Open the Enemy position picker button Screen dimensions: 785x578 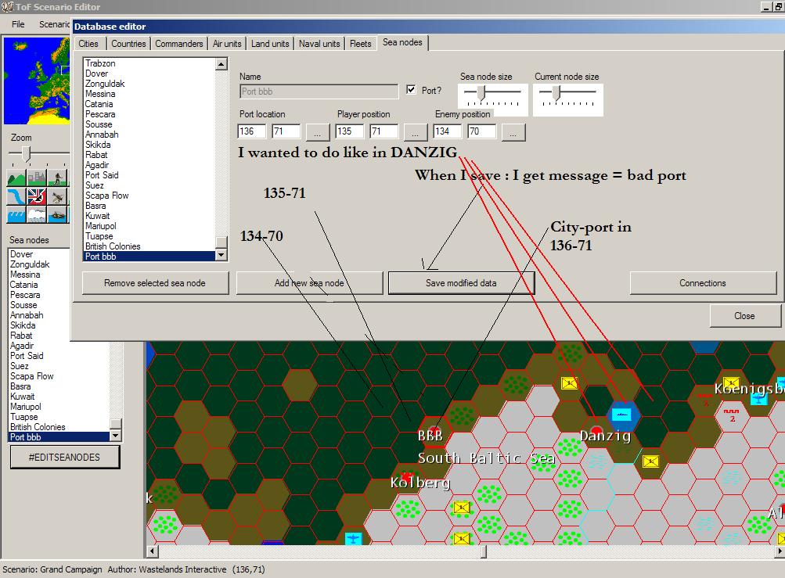click(x=513, y=133)
